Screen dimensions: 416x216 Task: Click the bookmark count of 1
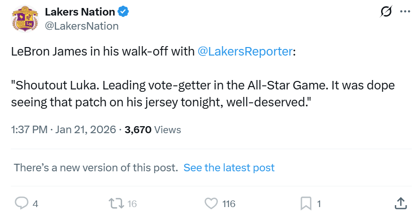(319, 204)
